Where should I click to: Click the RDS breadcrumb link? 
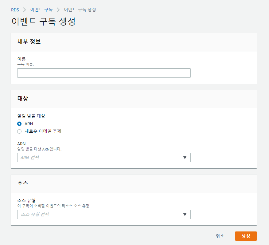coord(15,10)
